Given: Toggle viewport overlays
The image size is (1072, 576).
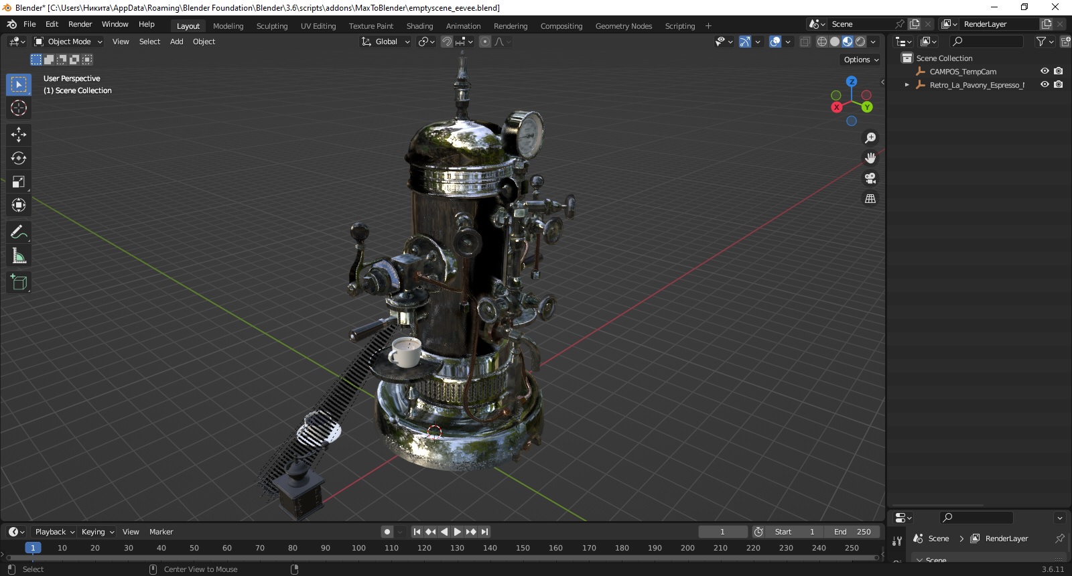Looking at the screenshot, I should click(x=775, y=42).
